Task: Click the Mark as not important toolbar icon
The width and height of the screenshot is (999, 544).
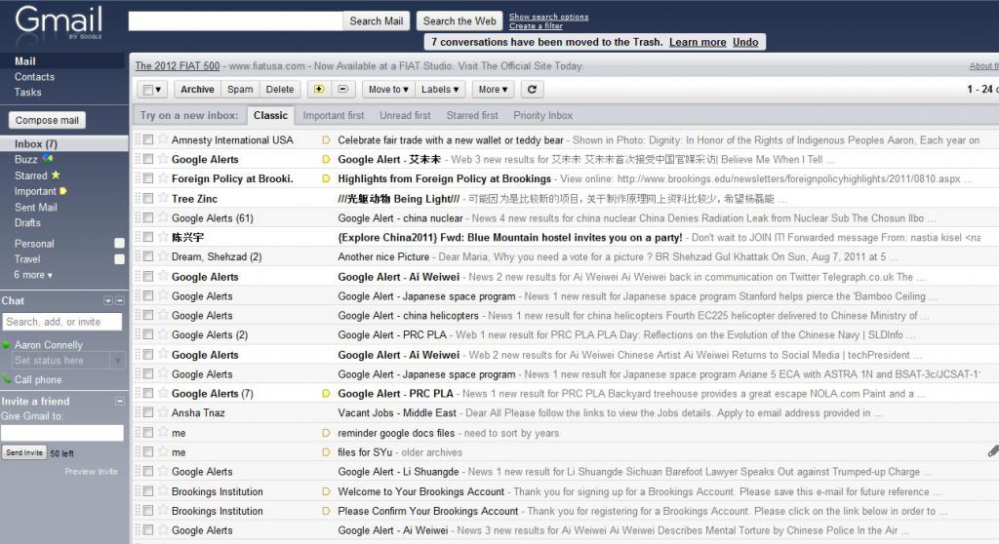Action: pyautogui.click(x=342, y=89)
